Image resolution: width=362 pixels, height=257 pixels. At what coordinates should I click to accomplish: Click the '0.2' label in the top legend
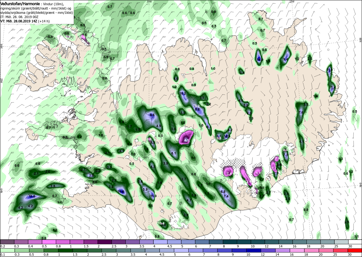click(x=2, y=246)
